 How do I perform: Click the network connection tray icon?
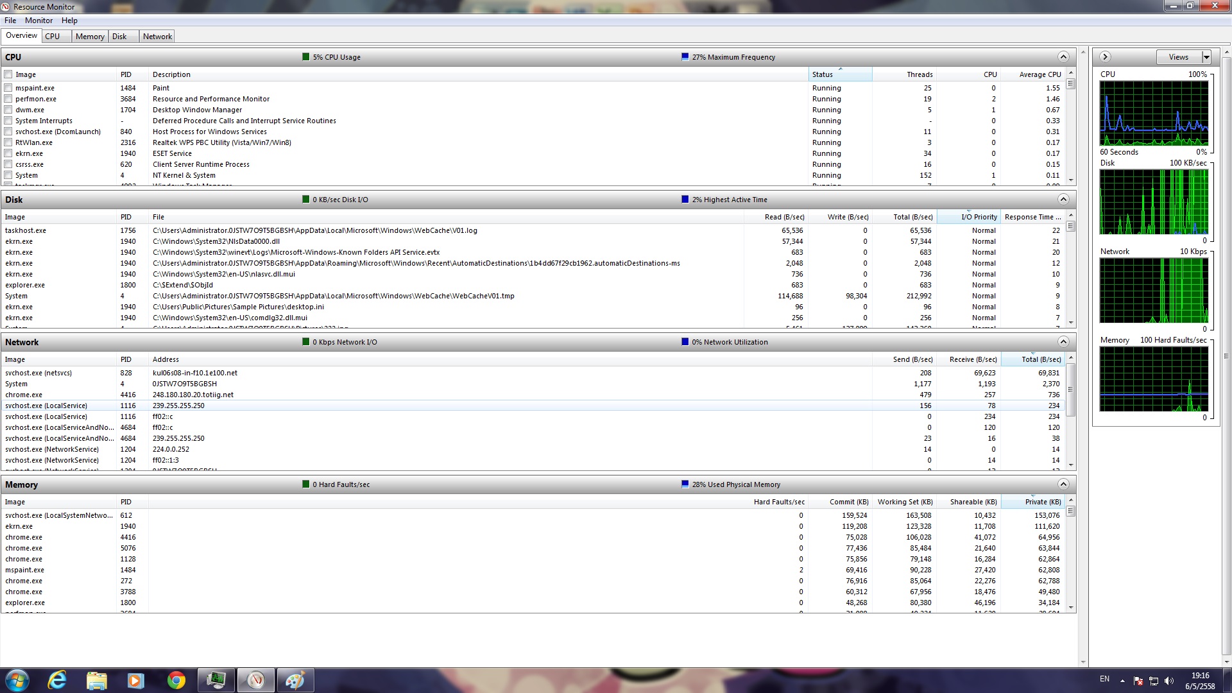point(1153,681)
